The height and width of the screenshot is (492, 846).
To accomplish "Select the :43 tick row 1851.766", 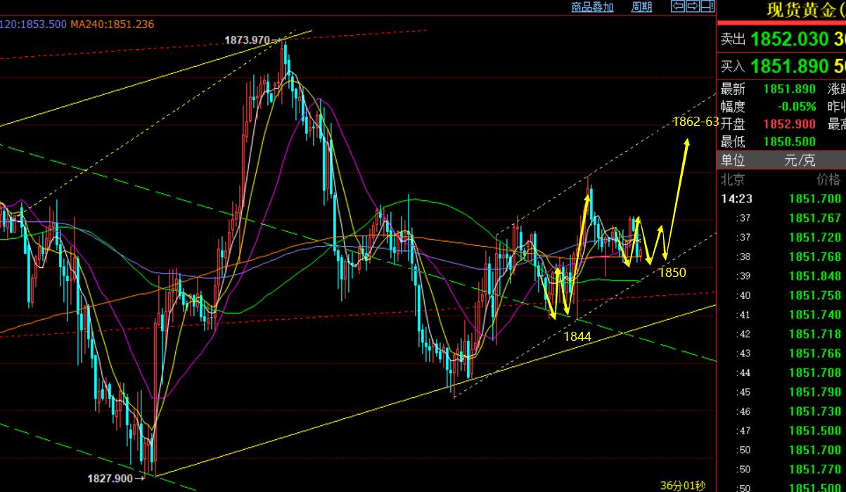I will tap(781, 354).
